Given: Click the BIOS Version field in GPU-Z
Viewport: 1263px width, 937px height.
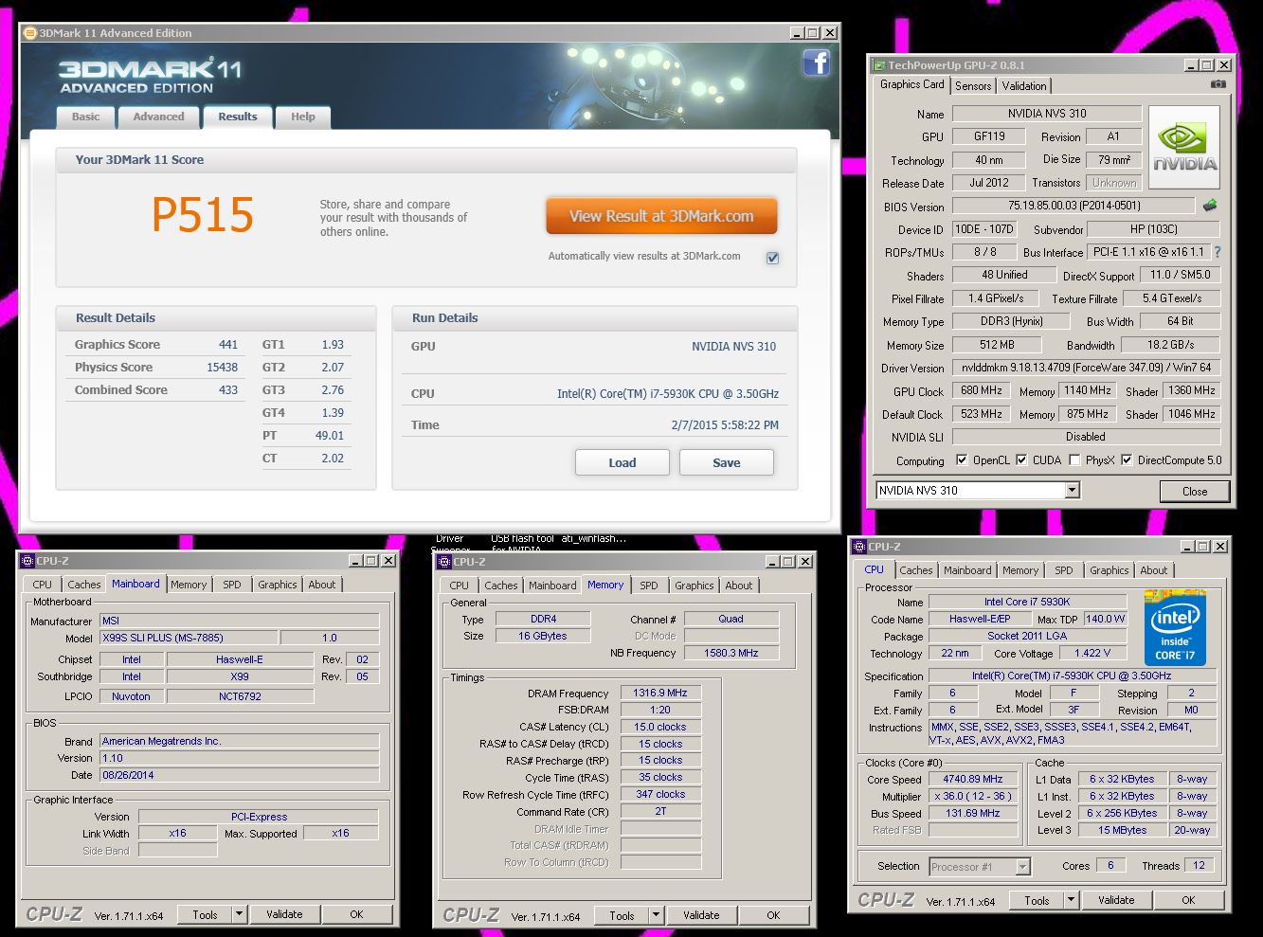Looking at the screenshot, I should (1074, 206).
